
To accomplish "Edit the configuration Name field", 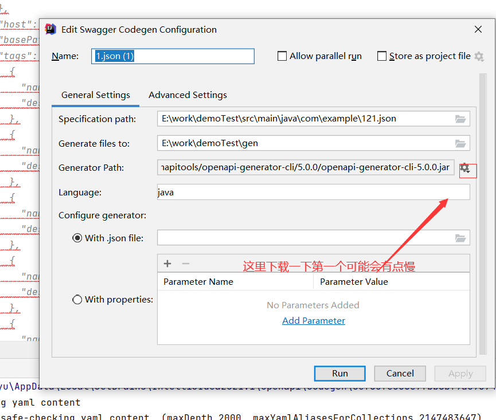I will (x=172, y=56).
